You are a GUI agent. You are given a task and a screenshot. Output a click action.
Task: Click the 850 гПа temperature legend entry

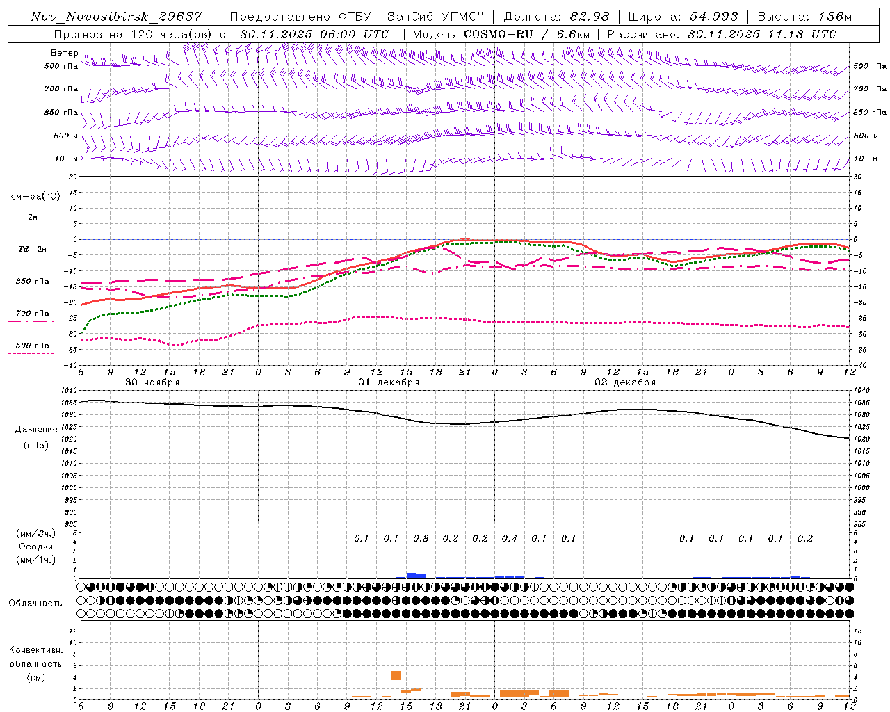[32, 282]
